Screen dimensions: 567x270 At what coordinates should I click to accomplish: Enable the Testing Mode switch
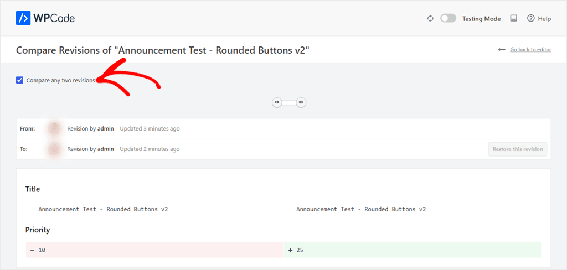coord(448,18)
